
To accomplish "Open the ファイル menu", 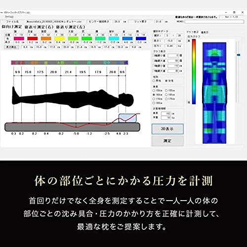I will click(9, 17).
